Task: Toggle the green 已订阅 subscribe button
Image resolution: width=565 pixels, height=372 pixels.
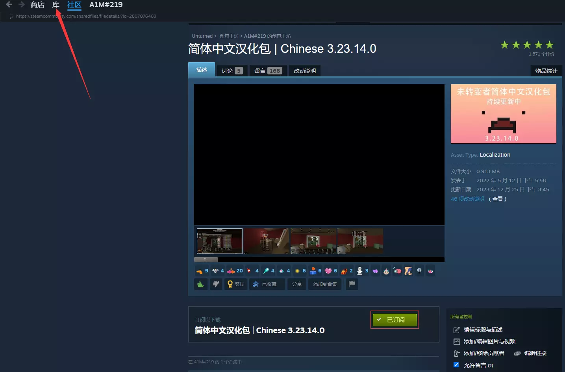Action: pyautogui.click(x=395, y=320)
